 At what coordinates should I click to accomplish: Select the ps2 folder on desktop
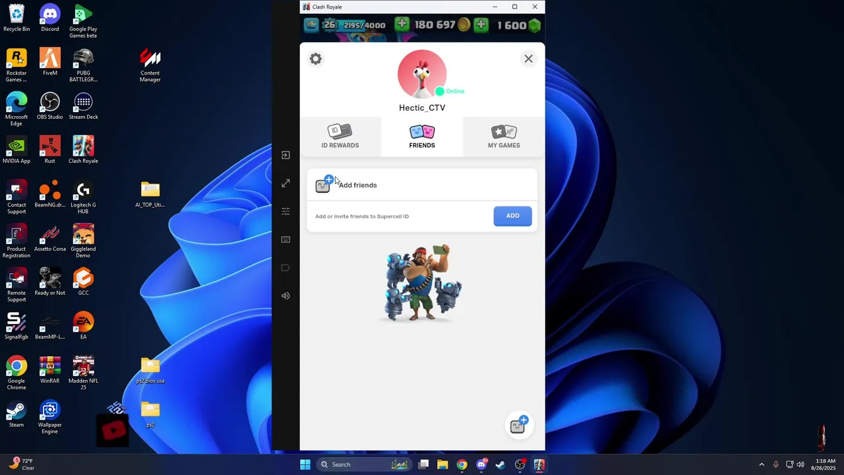(x=150, y=414)
